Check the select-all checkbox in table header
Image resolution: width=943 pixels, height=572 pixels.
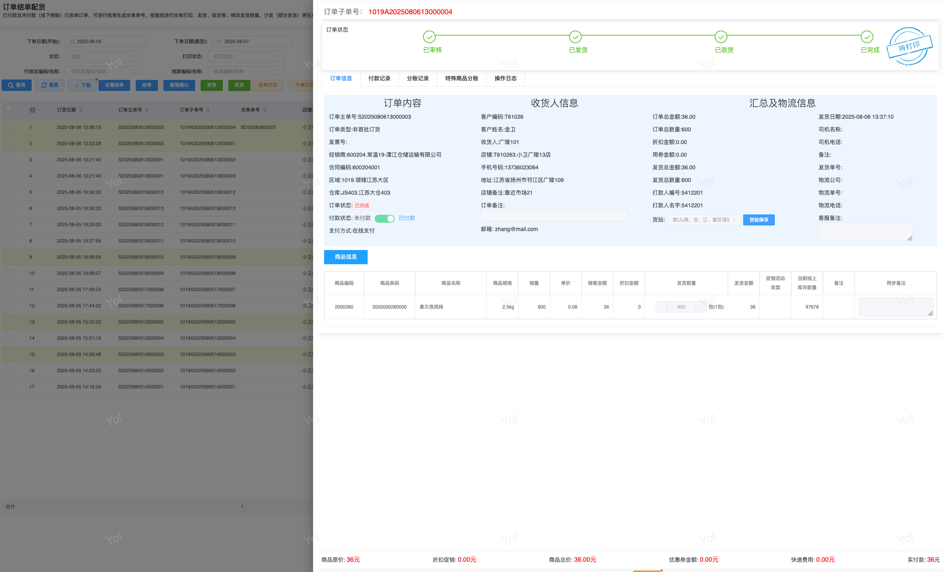tap(8, 109)
